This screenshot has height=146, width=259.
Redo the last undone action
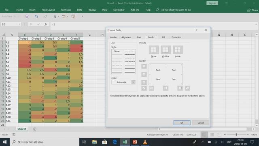point(46,16)
